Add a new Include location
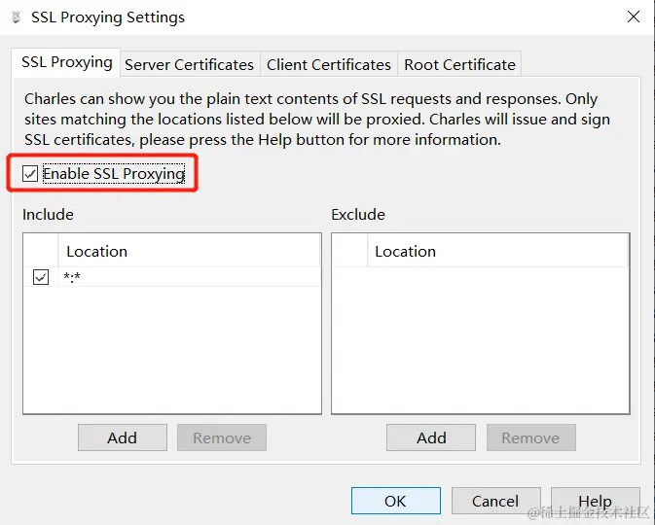 coord(122,437)
